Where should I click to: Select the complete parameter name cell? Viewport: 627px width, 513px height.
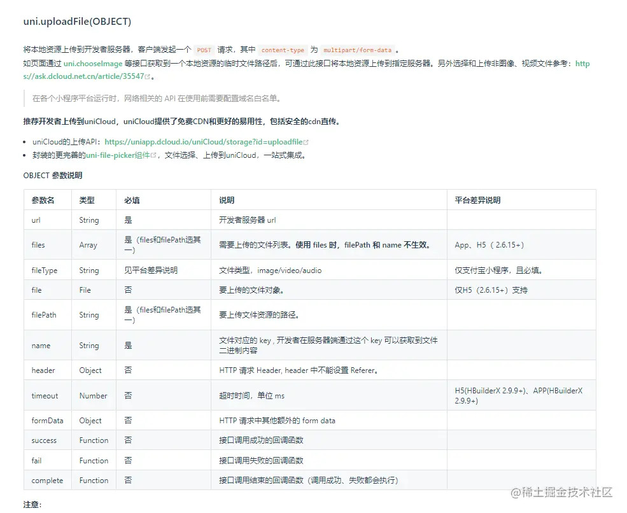pyautogui.click(x=47, y=480)
